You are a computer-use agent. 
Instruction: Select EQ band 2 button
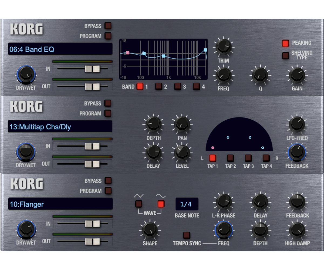(159, 87)
